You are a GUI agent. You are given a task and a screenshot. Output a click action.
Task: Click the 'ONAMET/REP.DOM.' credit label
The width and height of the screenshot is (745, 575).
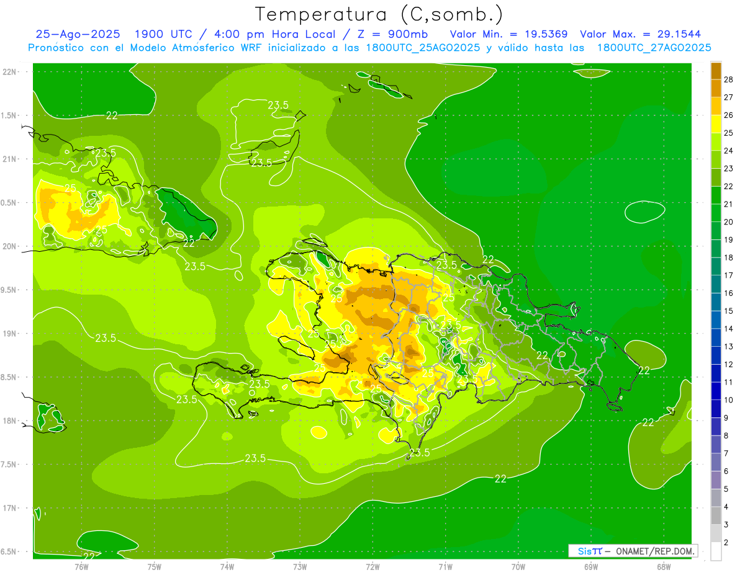click(655, 551)
